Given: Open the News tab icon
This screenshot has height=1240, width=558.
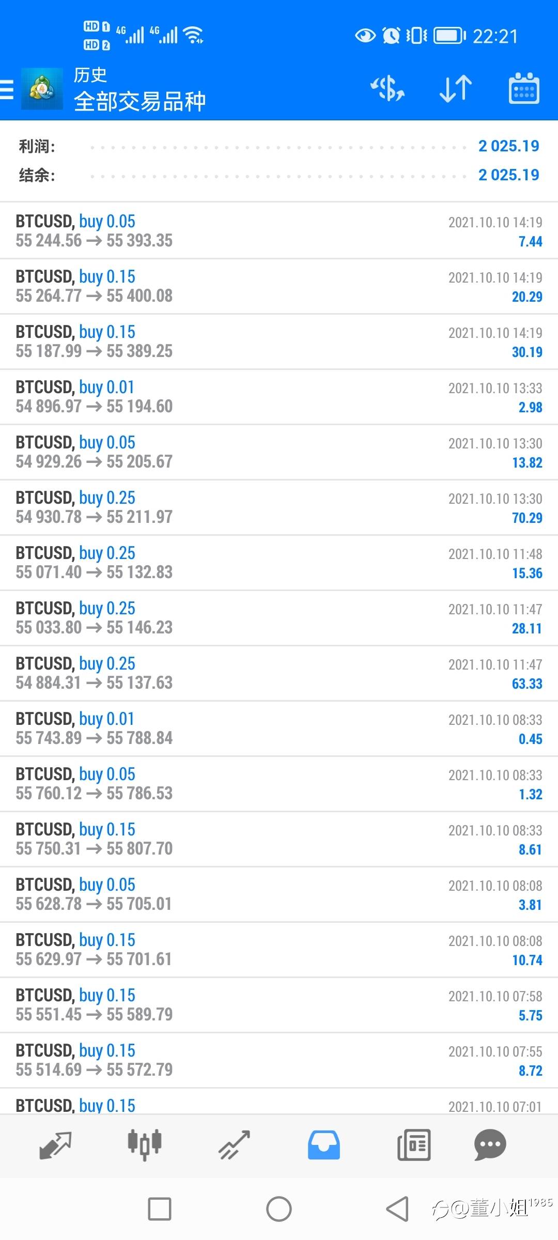Looking at the screenshot, I should [413, 1145].
